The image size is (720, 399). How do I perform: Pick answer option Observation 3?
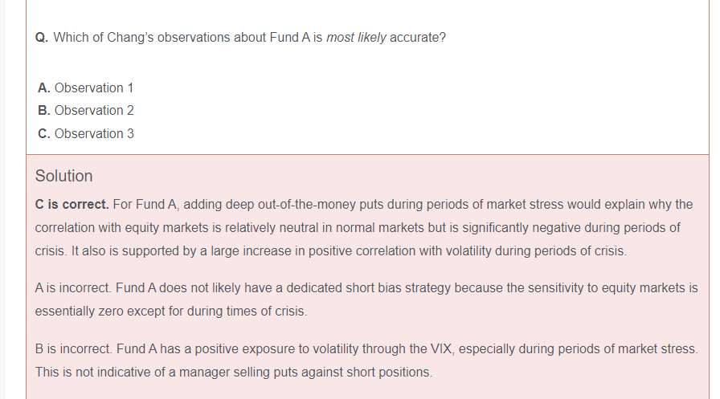click(x=94, y=133)
